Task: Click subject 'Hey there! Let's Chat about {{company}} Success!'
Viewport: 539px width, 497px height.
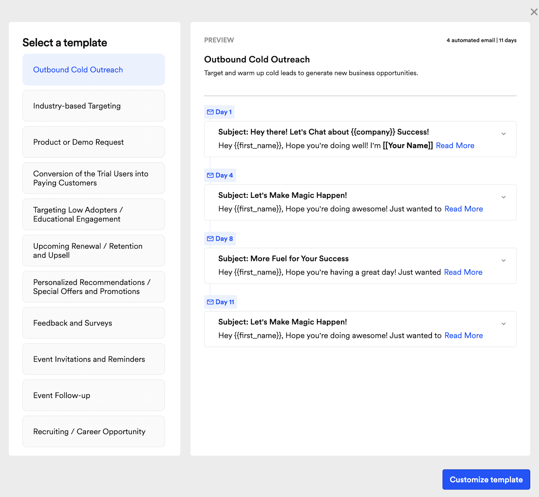Action: tap(340, 132)
